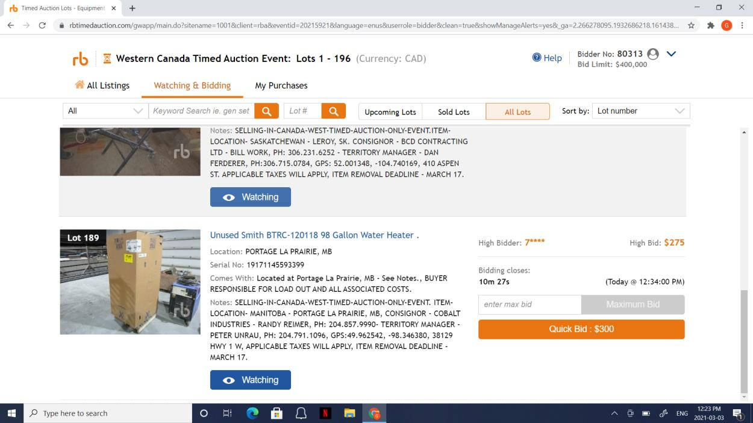Open Lot 189 water heater thumbnail

[130, 282]
